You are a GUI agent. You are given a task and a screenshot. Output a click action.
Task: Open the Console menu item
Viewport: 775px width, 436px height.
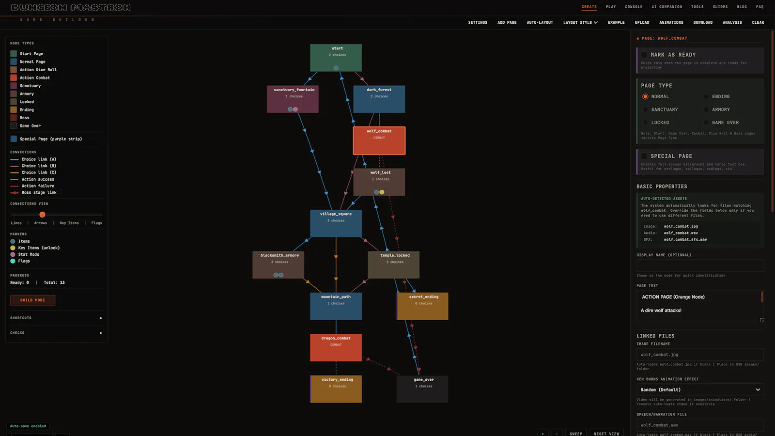634,7
